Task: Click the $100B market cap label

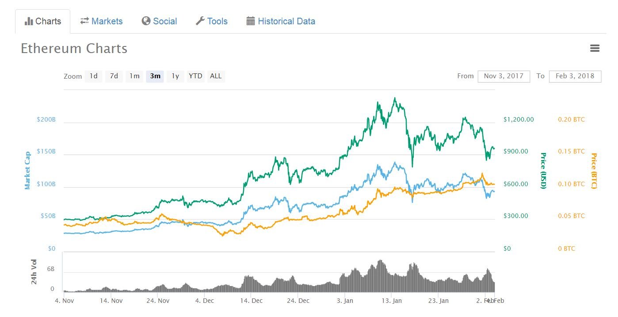Action: click(46, 184)
